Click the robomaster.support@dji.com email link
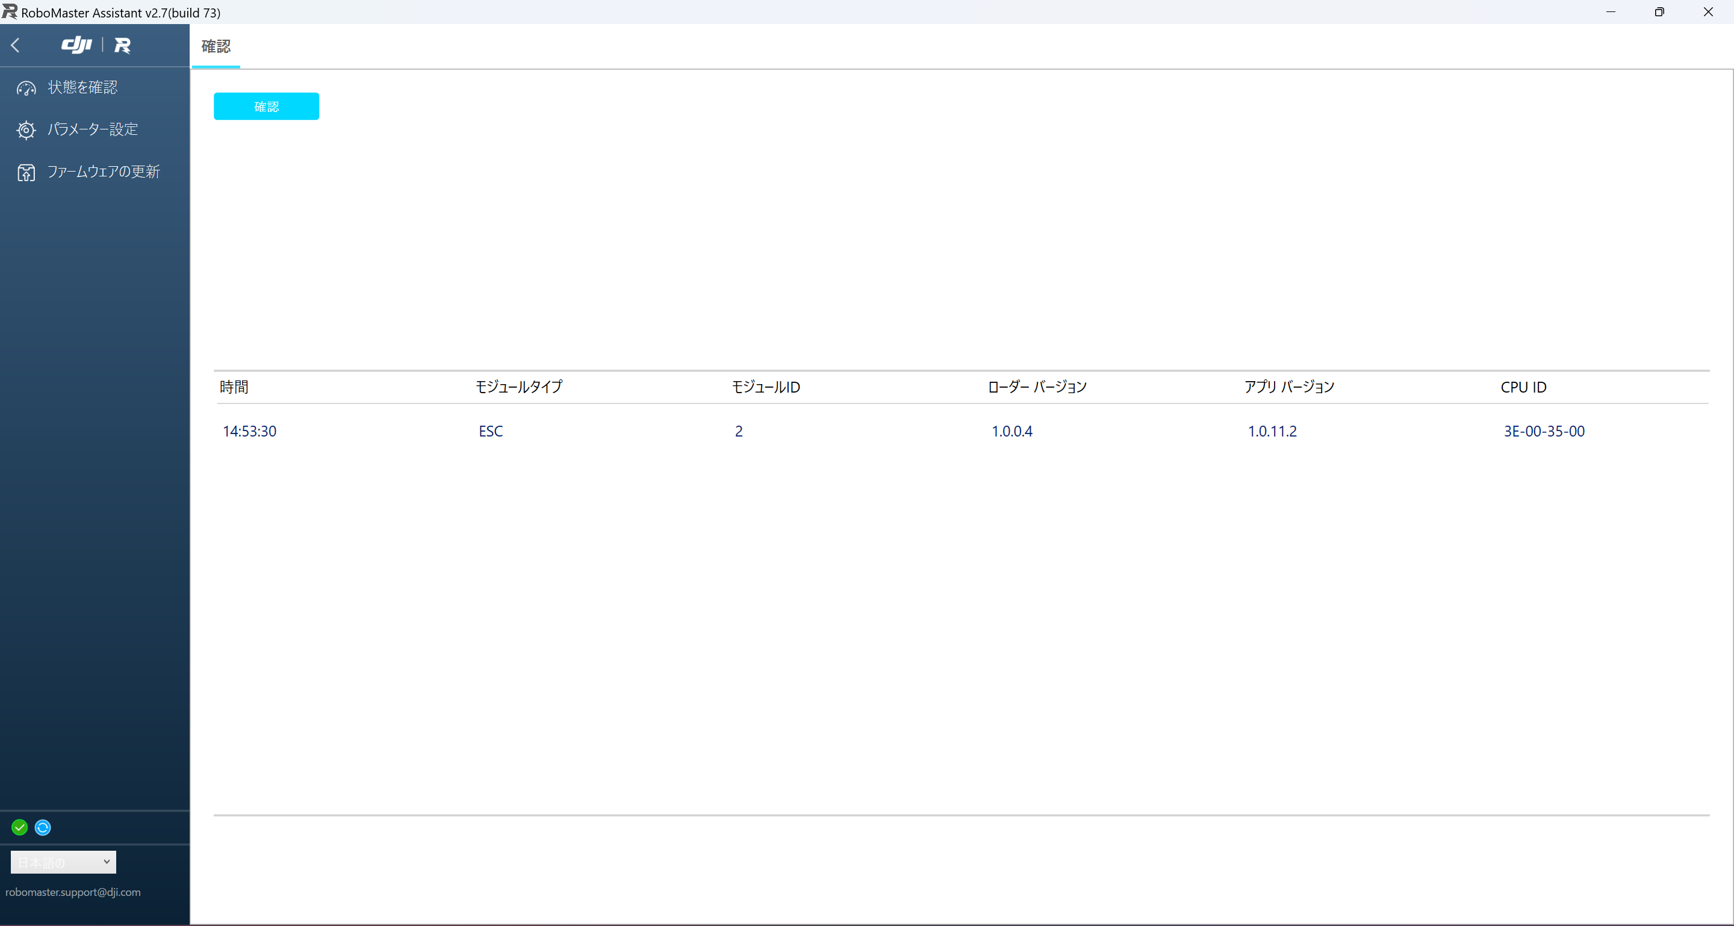 73,892
